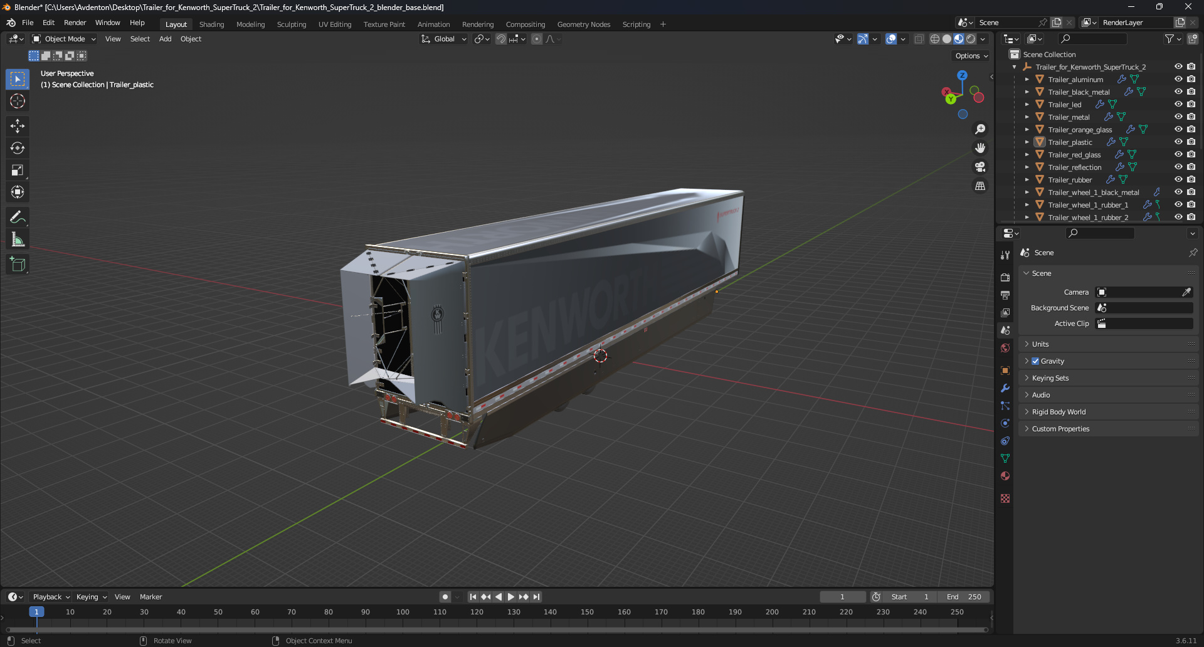The width and height of the screenshot is (1204, 647).
Task: Open the Render properties tab
Action: coord(1005,277)
